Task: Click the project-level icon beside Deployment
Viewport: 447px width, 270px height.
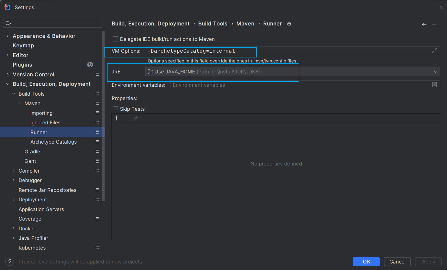Action: (x=97, y=200)
